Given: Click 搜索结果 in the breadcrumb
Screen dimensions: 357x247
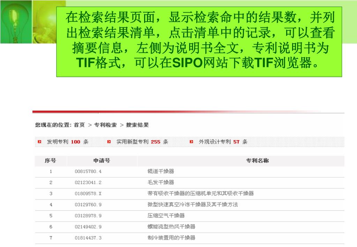Looking at the screenshot, I should click(137, 125).
